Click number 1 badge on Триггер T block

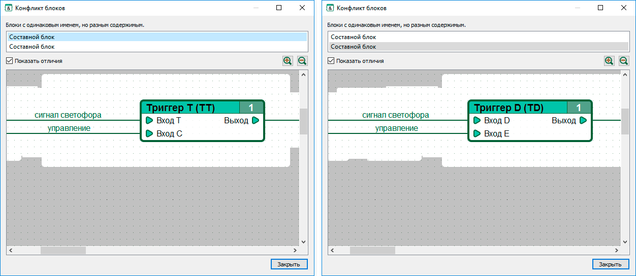point(251,108)
